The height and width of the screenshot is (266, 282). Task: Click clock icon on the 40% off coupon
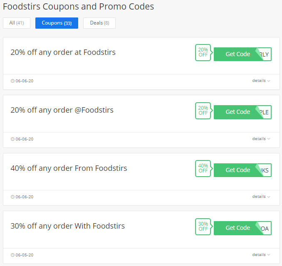pyautogui.click(x=12, y=197)
